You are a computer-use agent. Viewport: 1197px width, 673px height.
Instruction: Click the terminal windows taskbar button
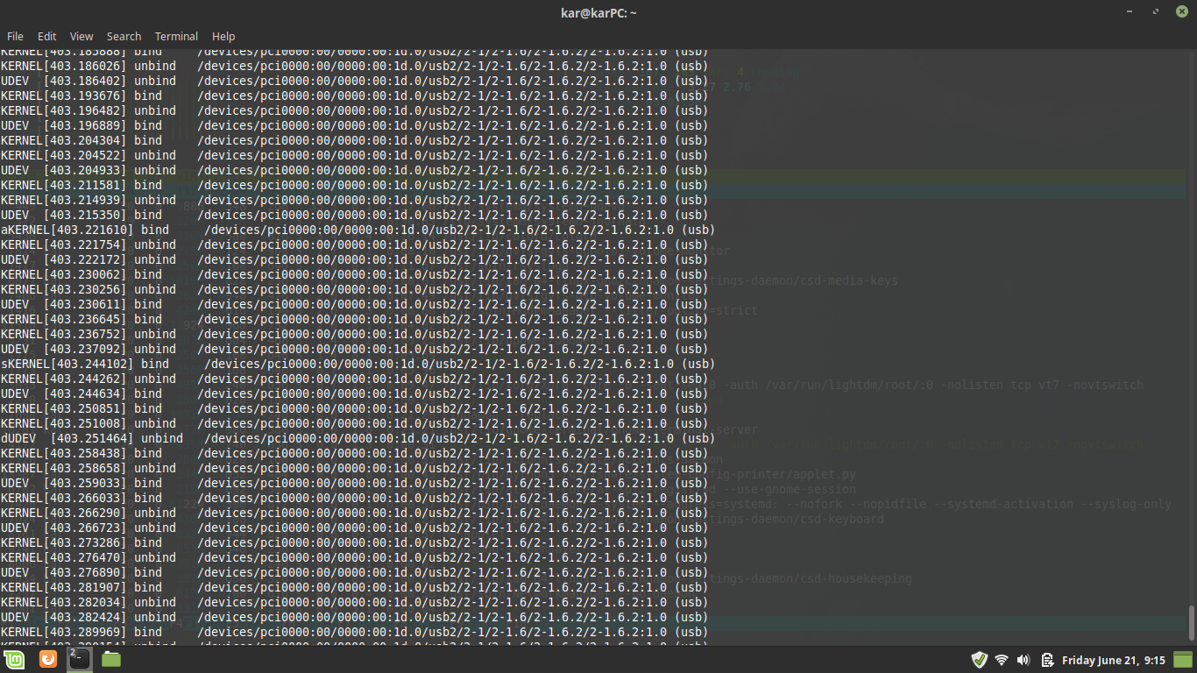tap(80, 659)
